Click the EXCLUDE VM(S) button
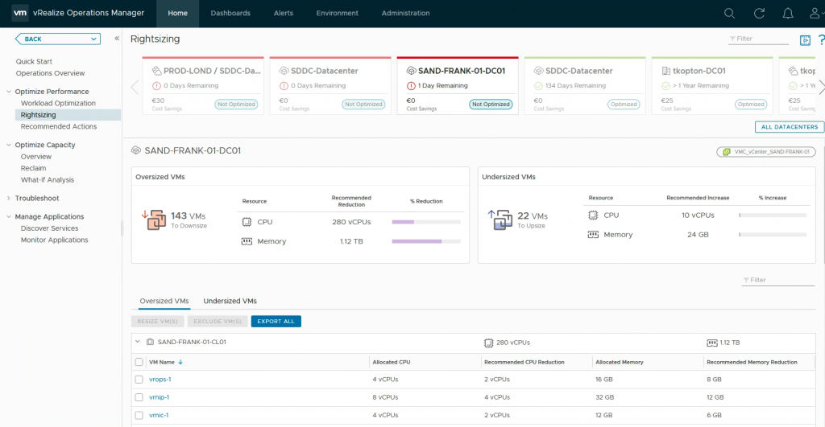Screen dimensions: 825x427 click(x=218, y=322)
